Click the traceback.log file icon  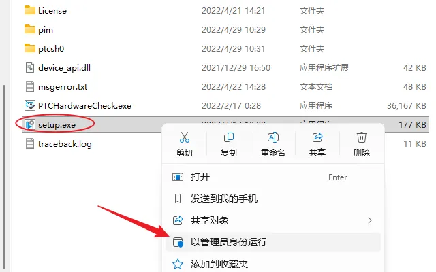click(x=30, y=143)
